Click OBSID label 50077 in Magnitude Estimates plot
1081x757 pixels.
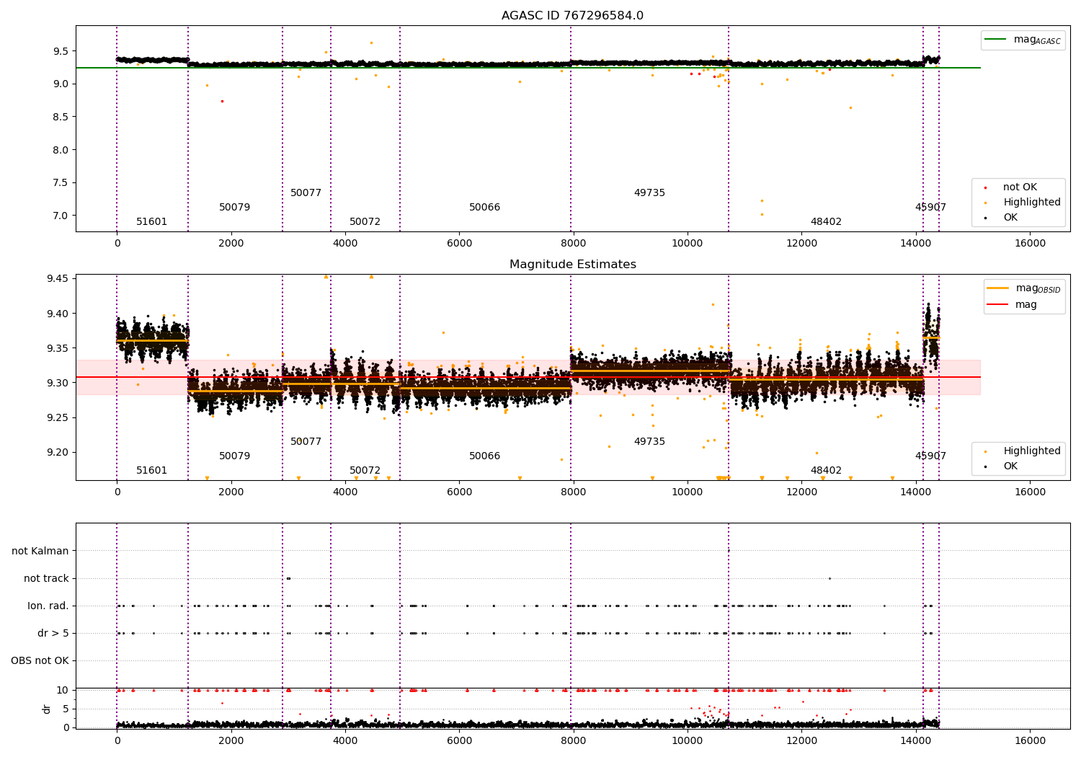[306, 442]
